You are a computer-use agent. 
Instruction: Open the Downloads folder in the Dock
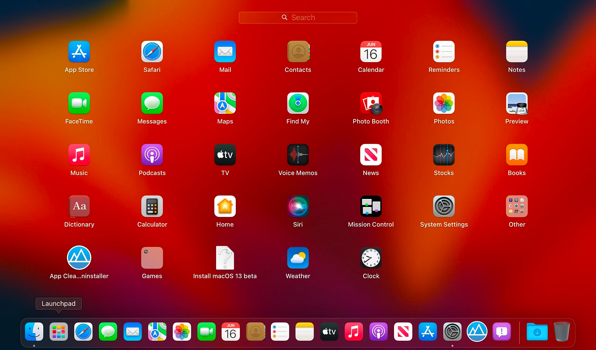pyautogui.click(x=537, y=332)
